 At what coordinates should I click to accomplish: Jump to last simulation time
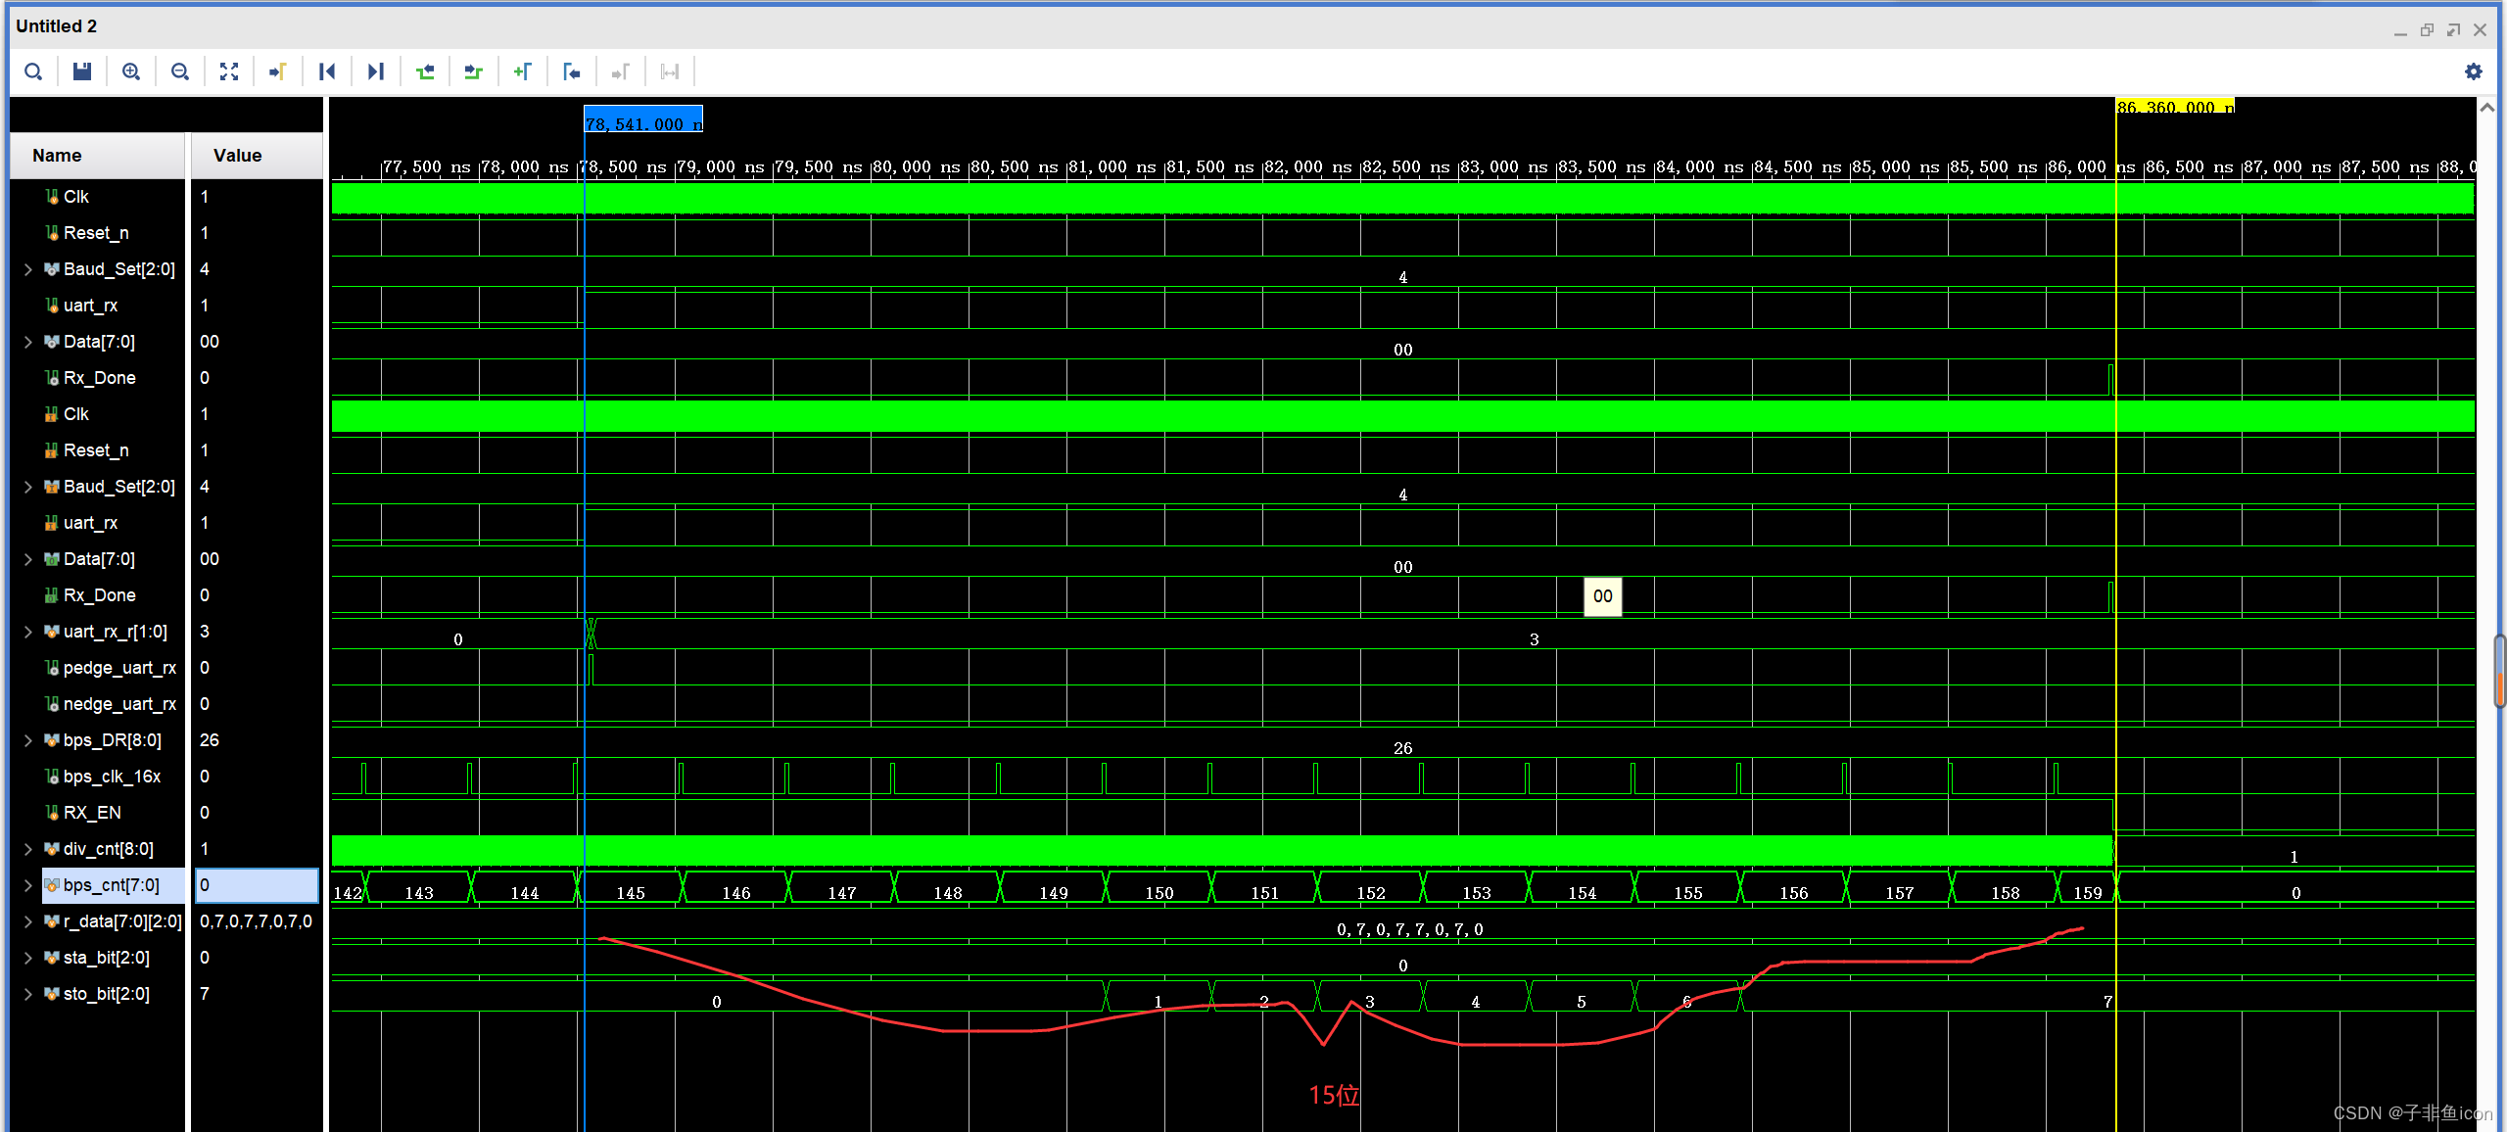click(376, 71)
